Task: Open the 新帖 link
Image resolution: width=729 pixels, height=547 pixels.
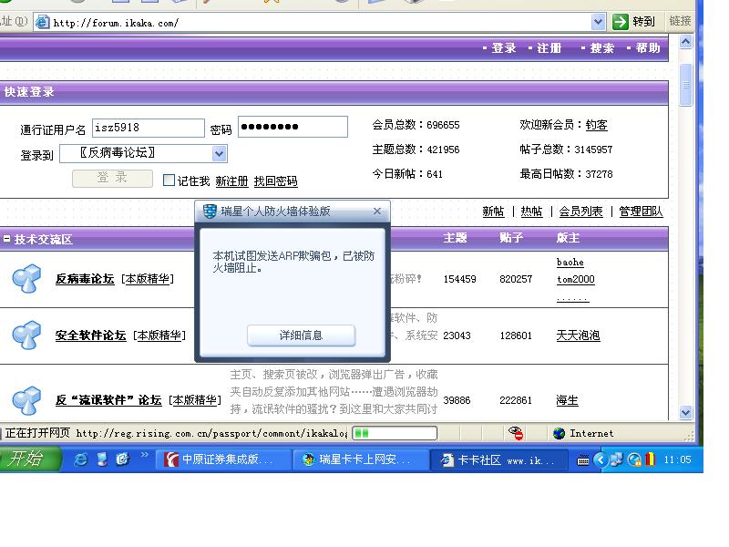Action: click(493, 212)
